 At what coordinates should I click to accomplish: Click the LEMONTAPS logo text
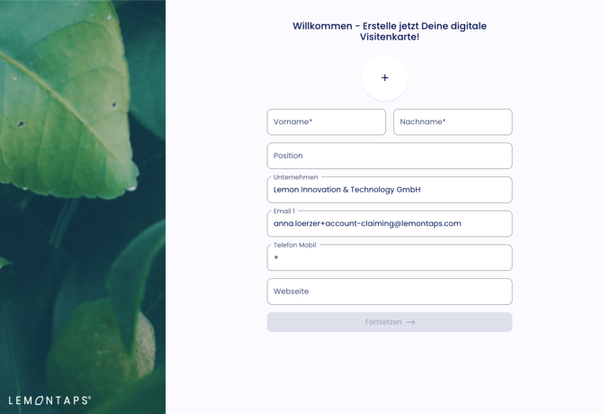click(x=49, y=400)
